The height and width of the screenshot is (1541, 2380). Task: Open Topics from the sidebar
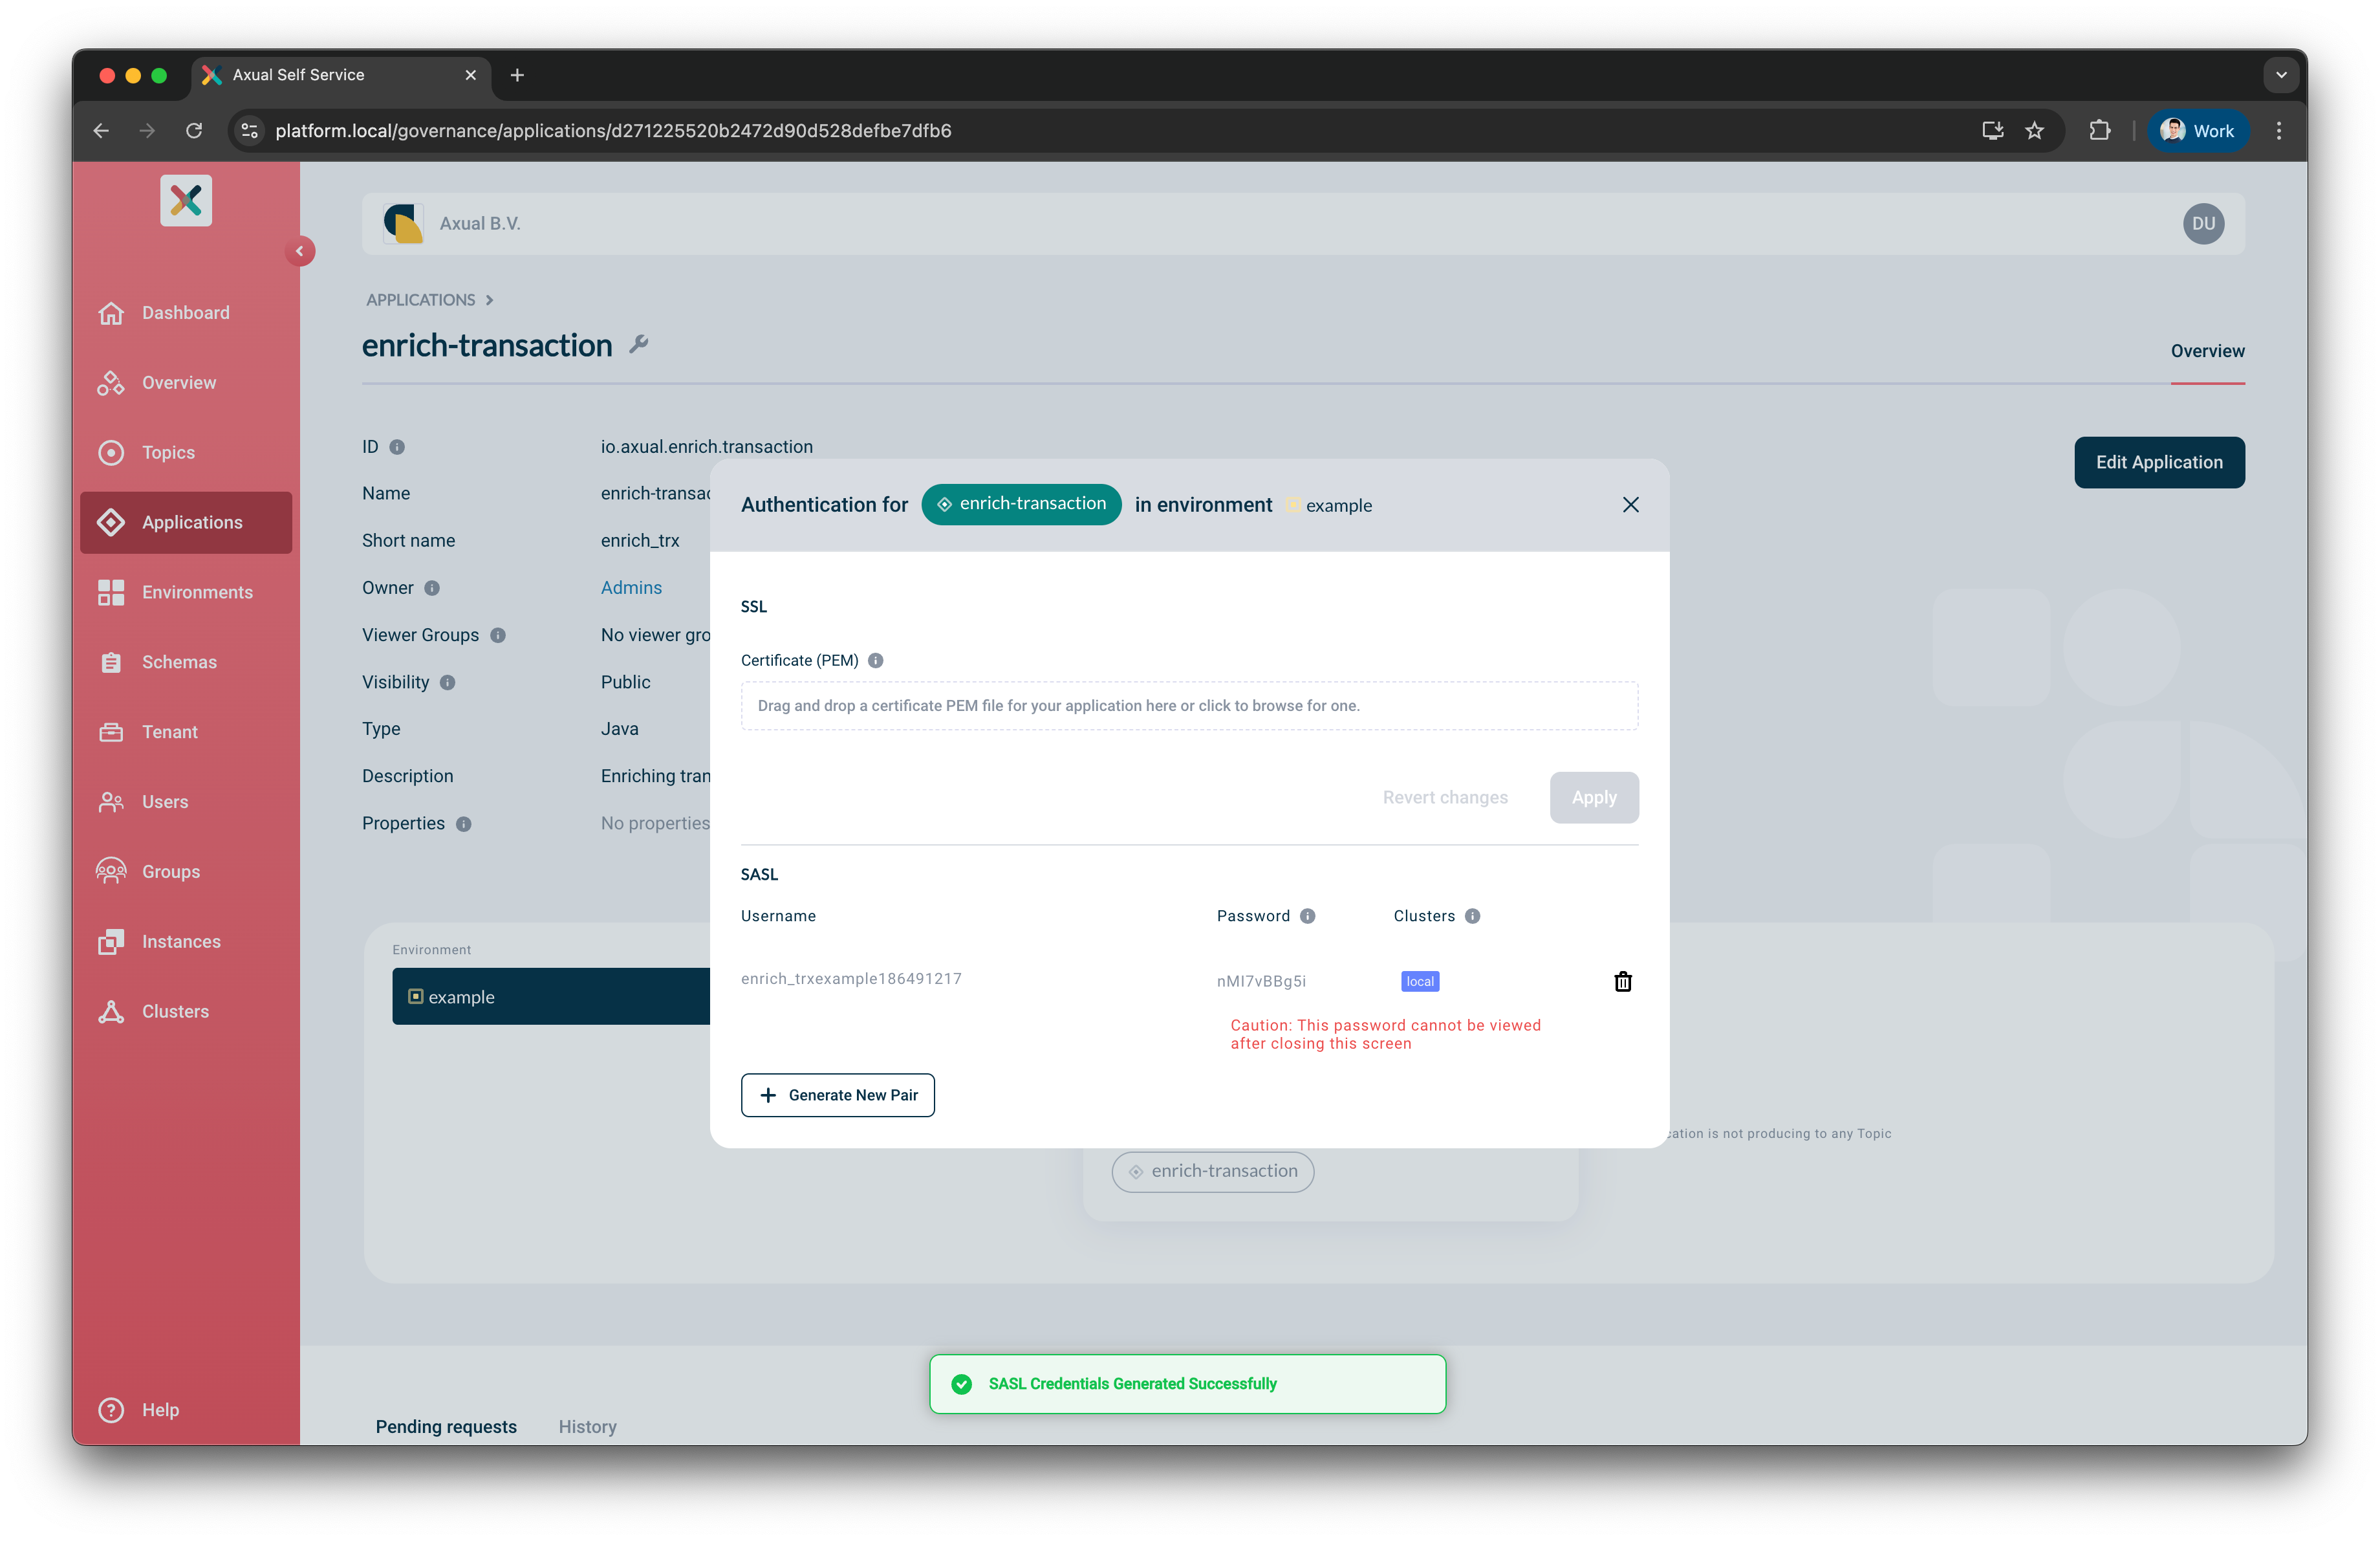pyautogui.click(x=168, y=452)
